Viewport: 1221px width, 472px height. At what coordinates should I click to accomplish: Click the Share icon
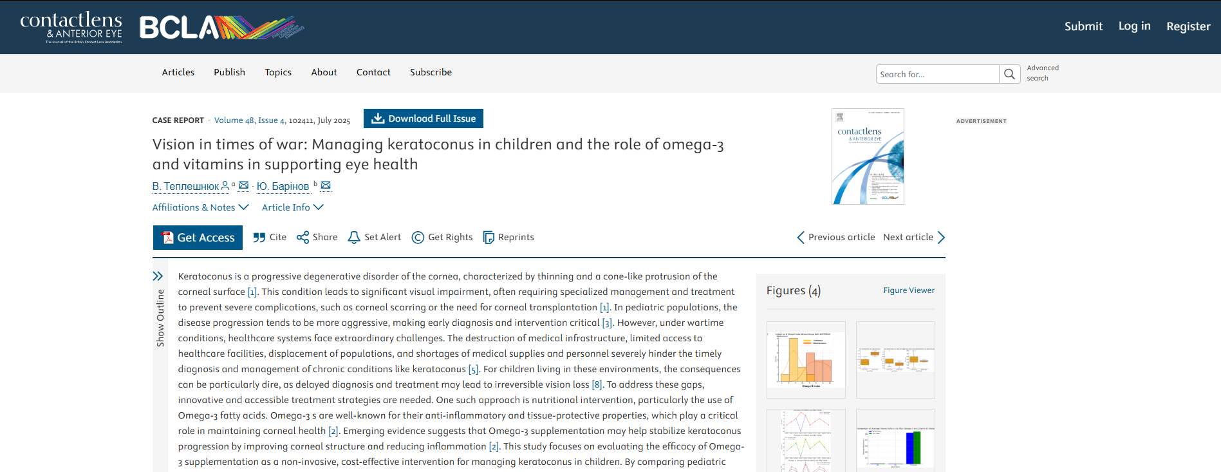point(303,238)
